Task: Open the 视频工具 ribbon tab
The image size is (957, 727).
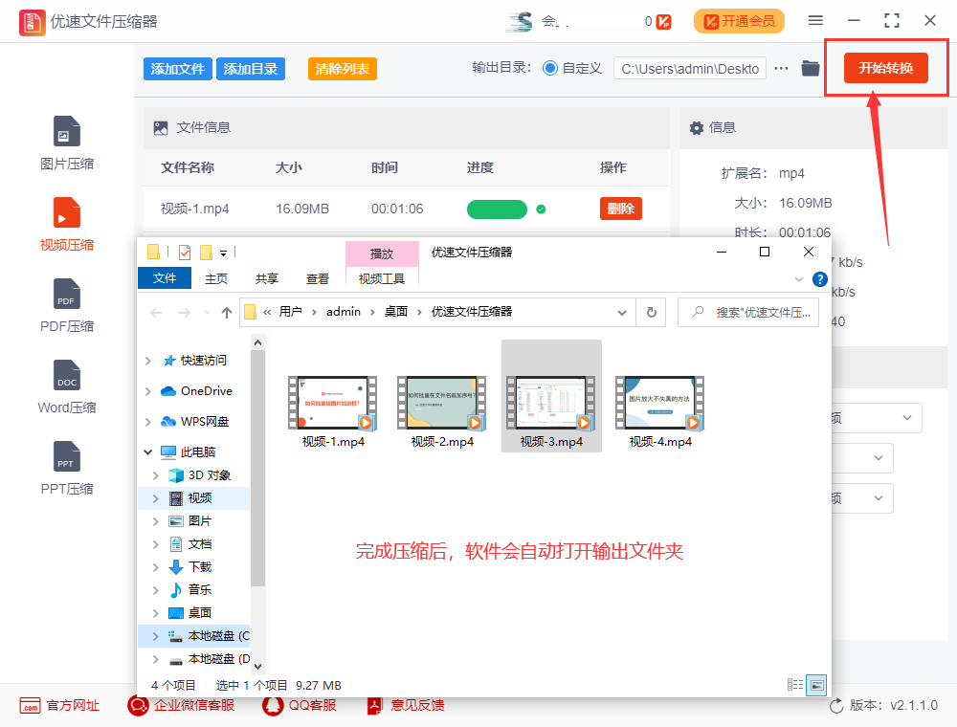Action: point(382,278)
